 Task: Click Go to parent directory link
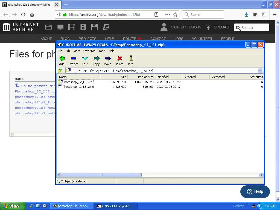tap(35, 86)
